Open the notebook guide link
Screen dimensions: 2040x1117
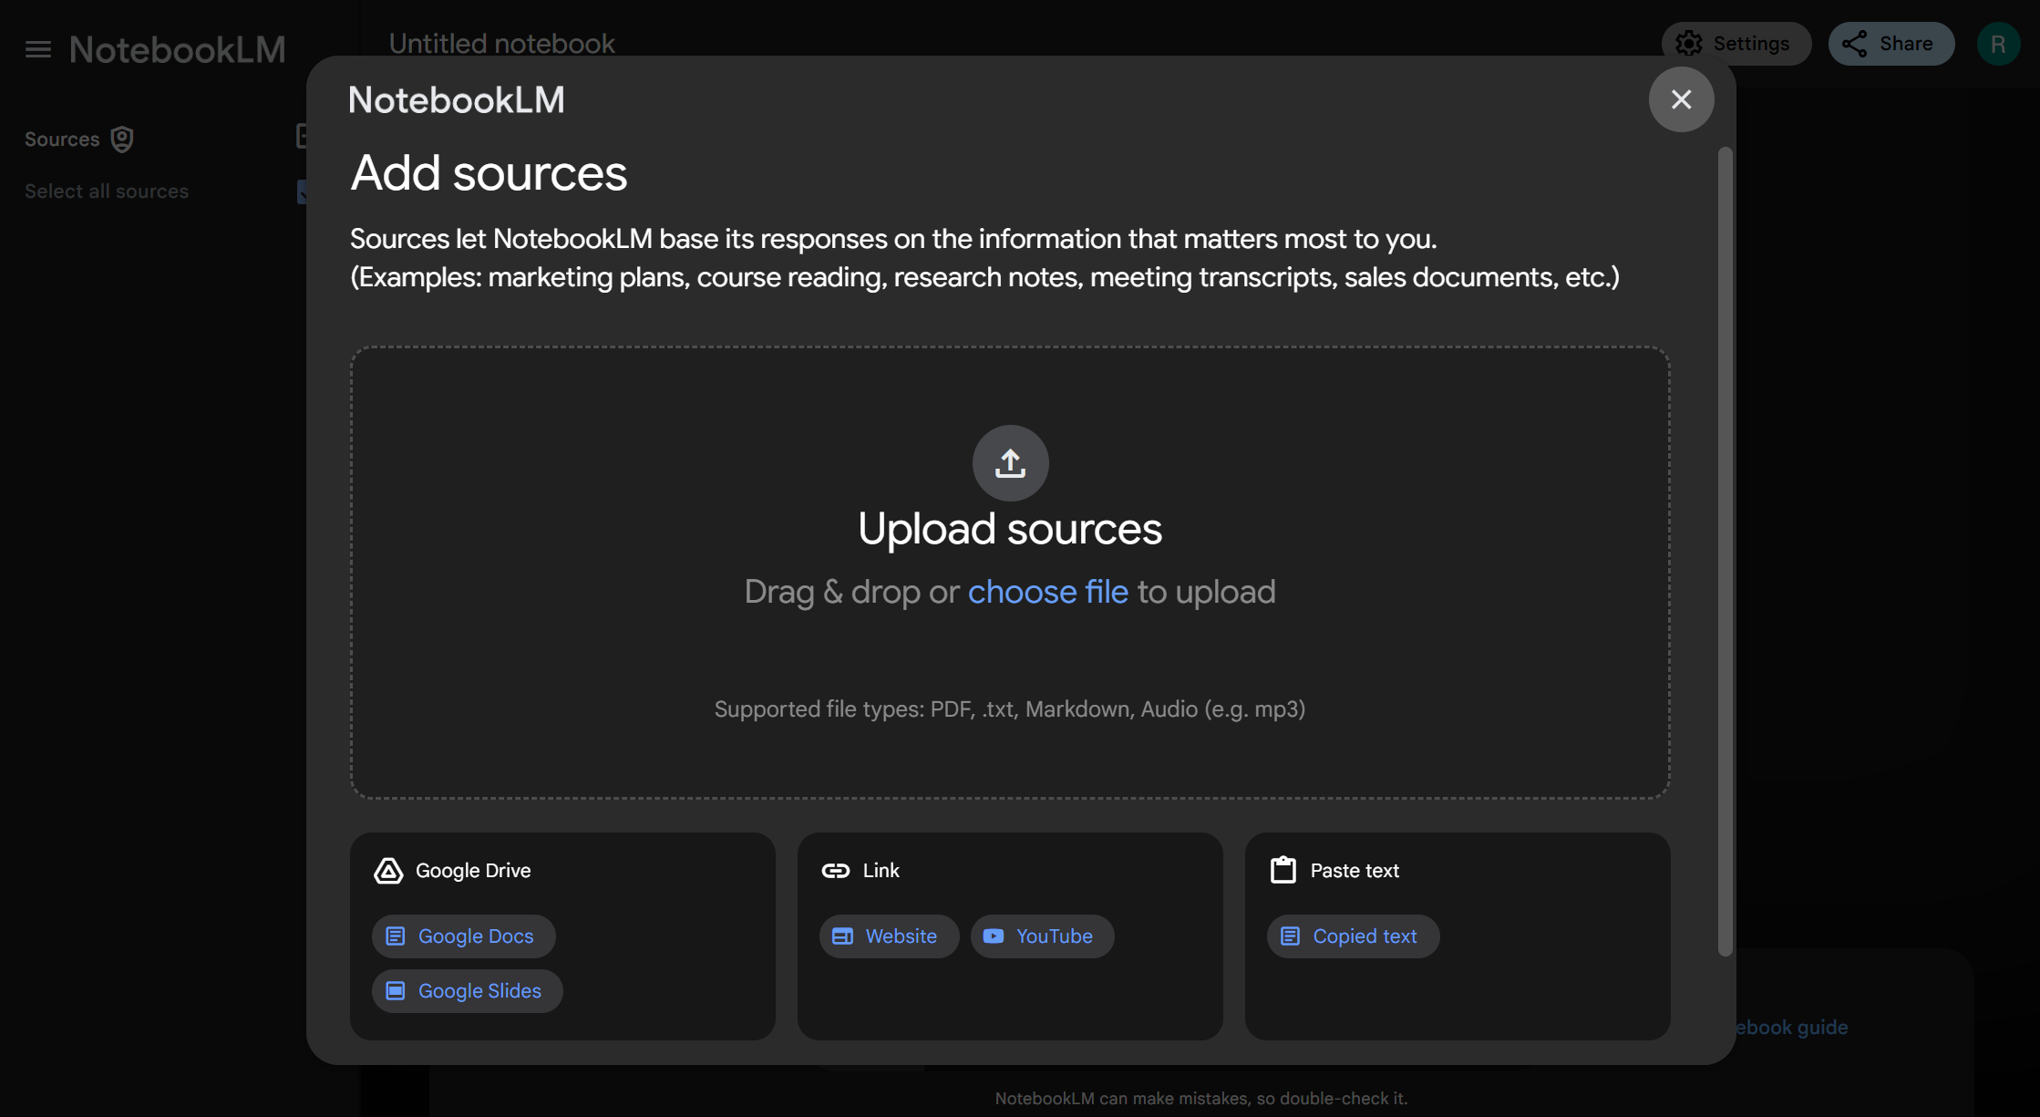pos(1790,1028)
